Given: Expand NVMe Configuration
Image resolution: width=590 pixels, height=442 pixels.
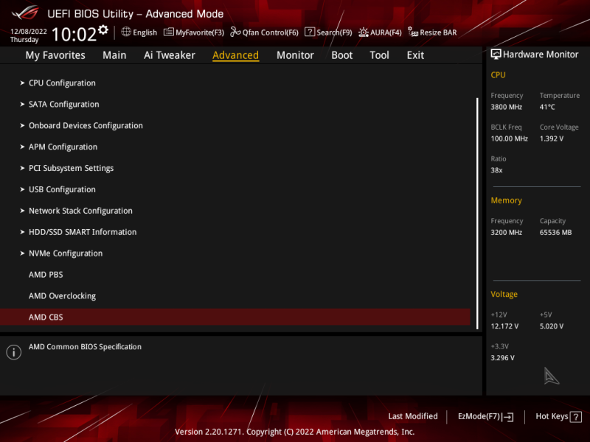Looking at the screenshot, I should pos(65,253).
